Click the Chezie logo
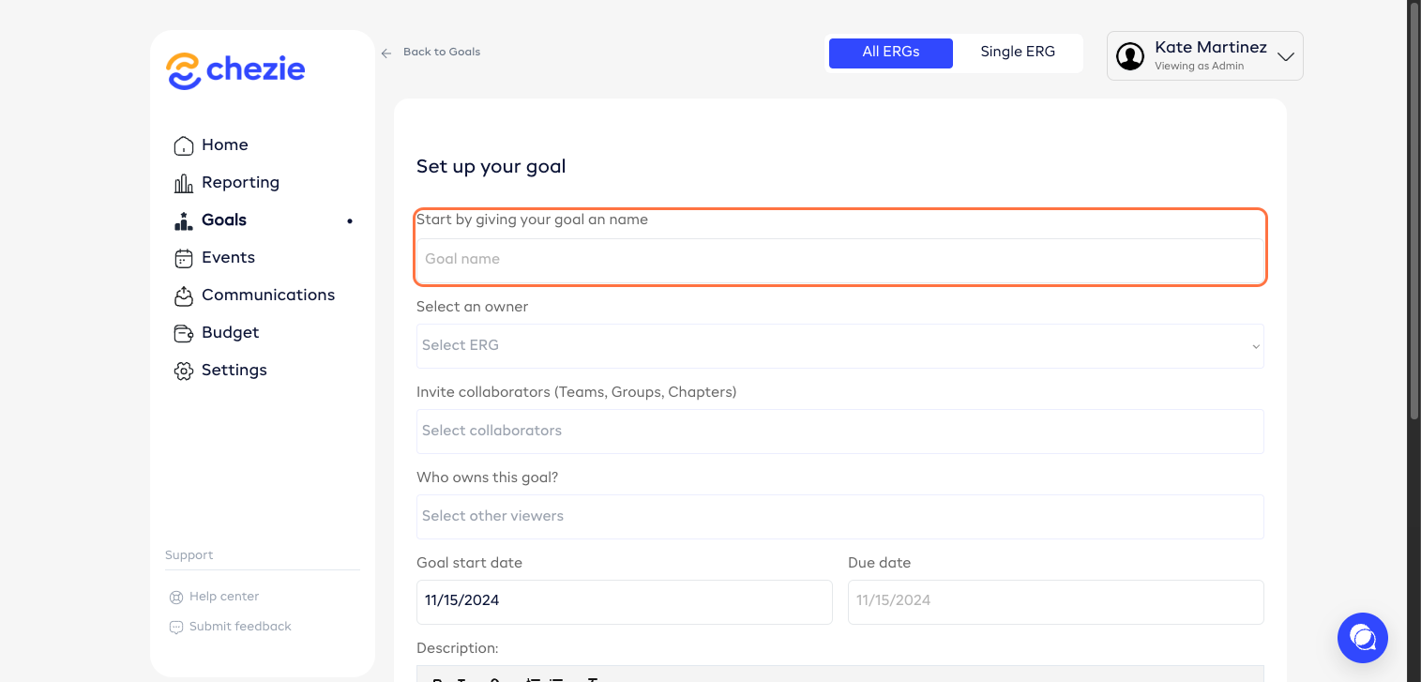Screen dimensions: 1421x682 pyautogui.click(x=235, y=70)
